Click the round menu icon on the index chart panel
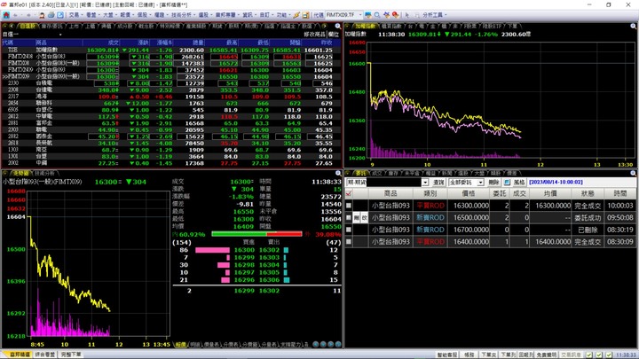 point(348,26)
